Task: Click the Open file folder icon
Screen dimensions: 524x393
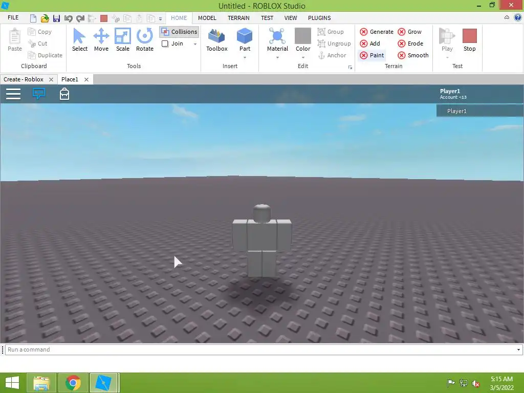Action: (x=45, y=18)
